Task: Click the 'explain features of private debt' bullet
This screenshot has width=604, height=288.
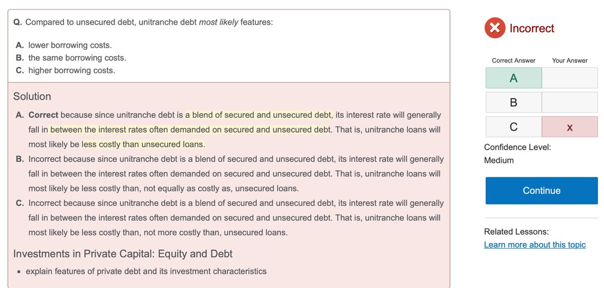Action: pos(146,271)
